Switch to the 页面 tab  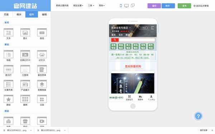pyautogui.click(x=6, y=15)
